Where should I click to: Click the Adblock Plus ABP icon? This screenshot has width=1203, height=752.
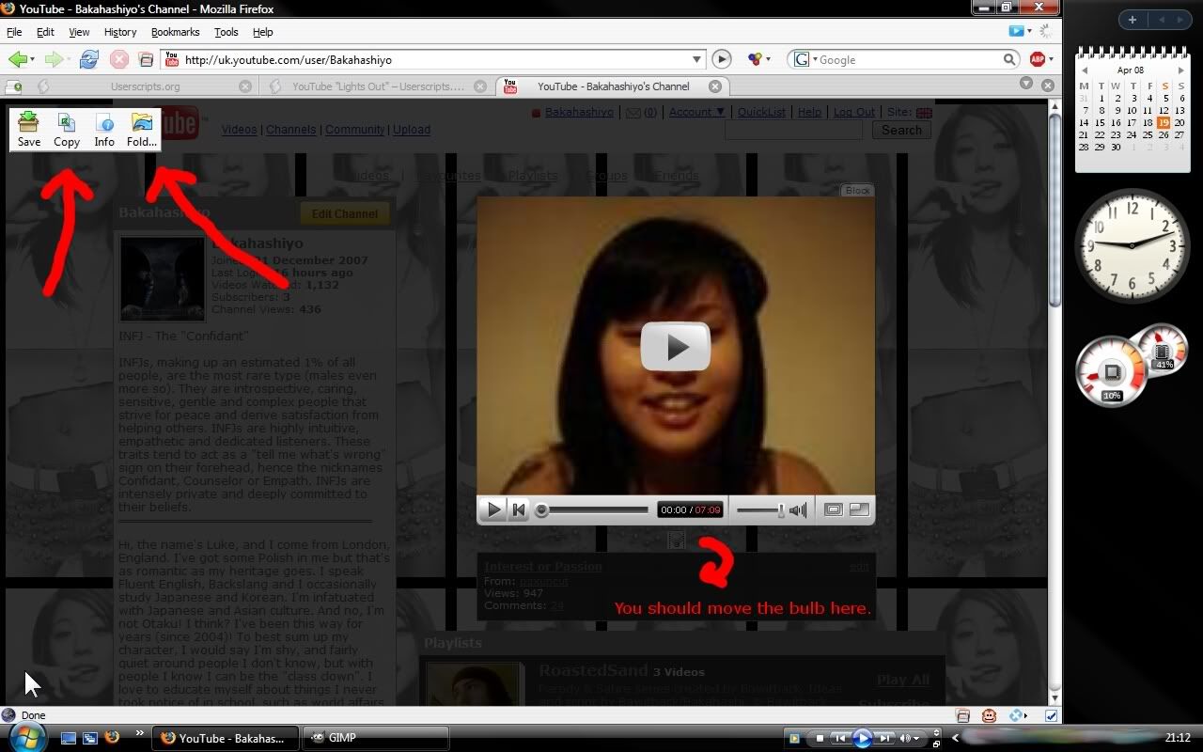tap(1038, 59)
